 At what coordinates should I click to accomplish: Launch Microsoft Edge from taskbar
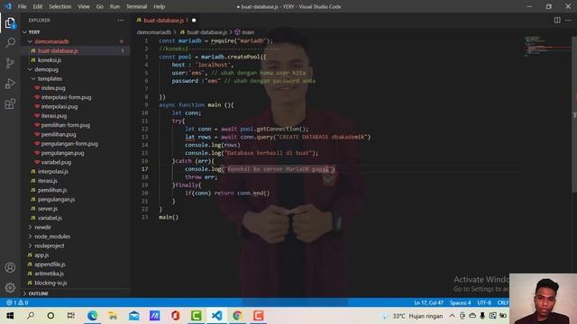click(x=92, y=316)
